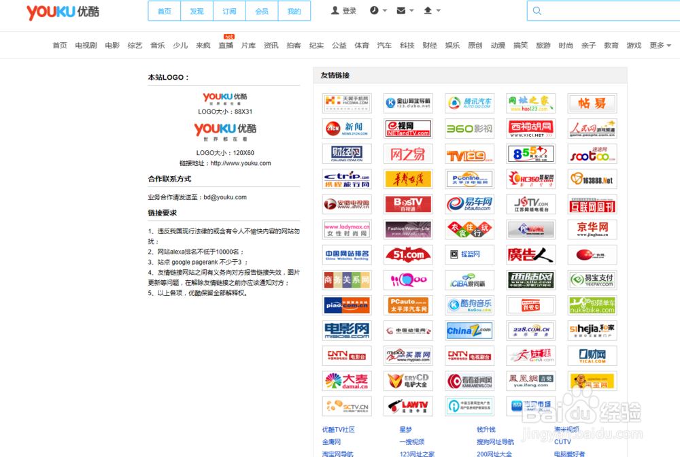Screen dimensions: 680x457
Task: Open the 金鹰网 text link
Action: coord(331,441)
